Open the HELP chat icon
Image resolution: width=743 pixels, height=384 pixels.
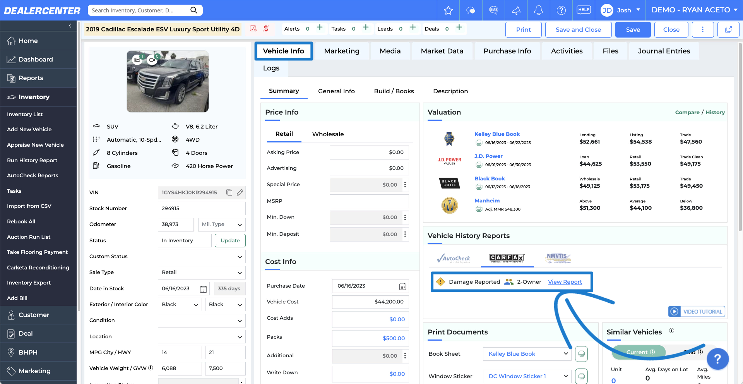(584, 10)
